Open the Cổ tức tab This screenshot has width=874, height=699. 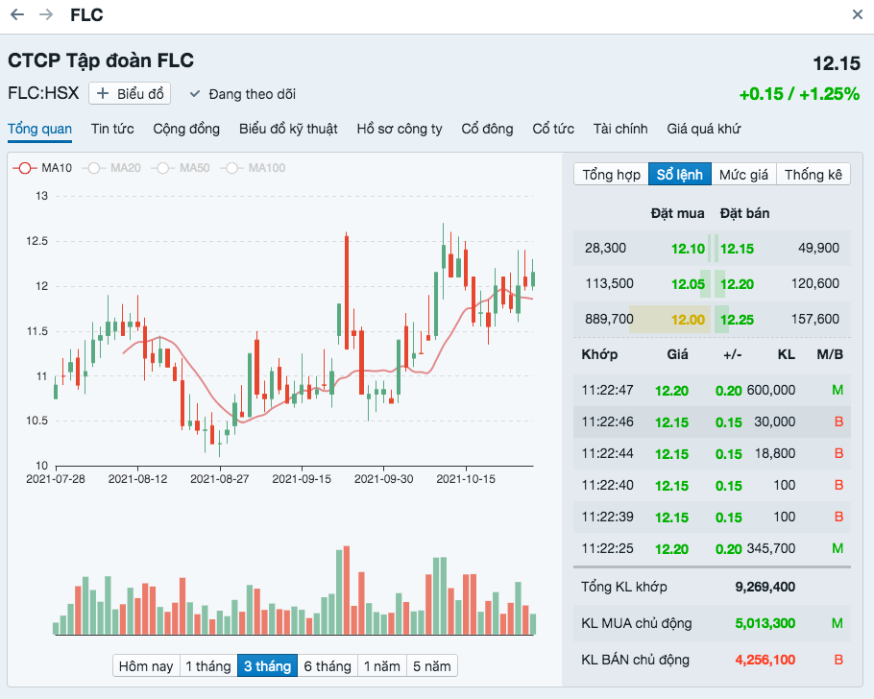point(553,129)
